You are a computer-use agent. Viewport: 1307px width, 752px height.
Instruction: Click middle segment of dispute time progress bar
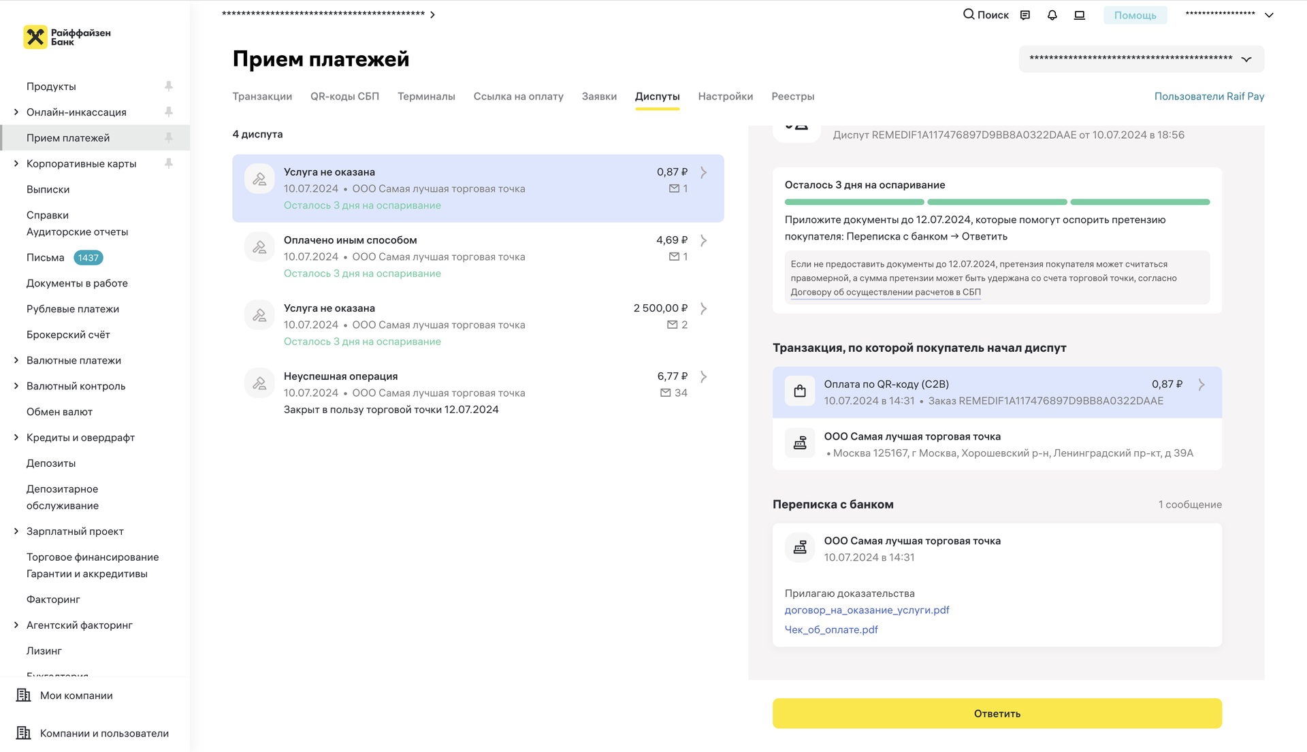(x=997, y=202)
